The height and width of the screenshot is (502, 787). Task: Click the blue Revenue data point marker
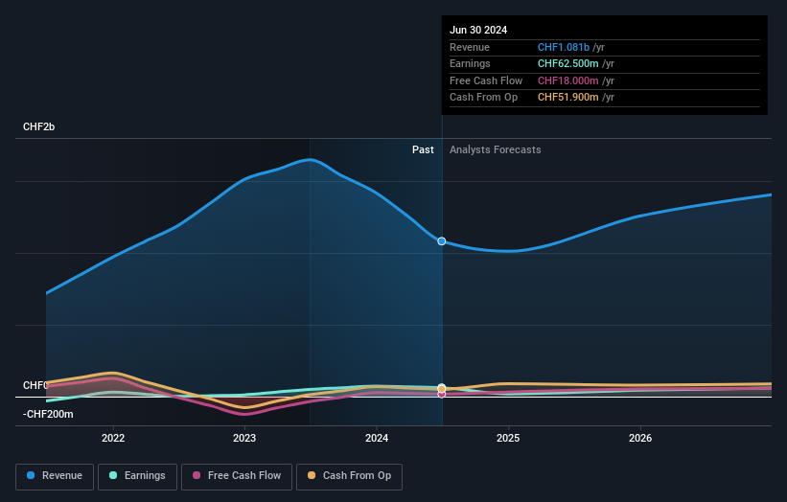pos(441,241)
